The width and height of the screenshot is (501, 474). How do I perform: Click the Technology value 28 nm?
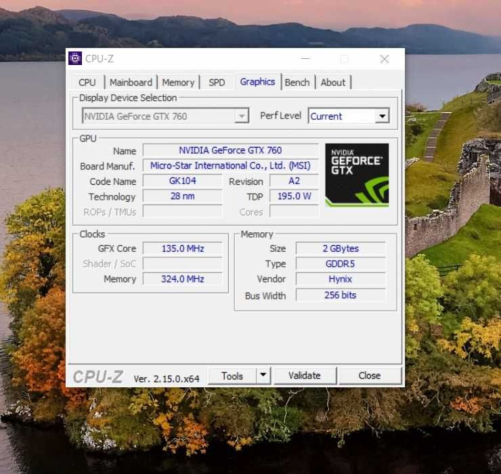[x=182, y=196]
